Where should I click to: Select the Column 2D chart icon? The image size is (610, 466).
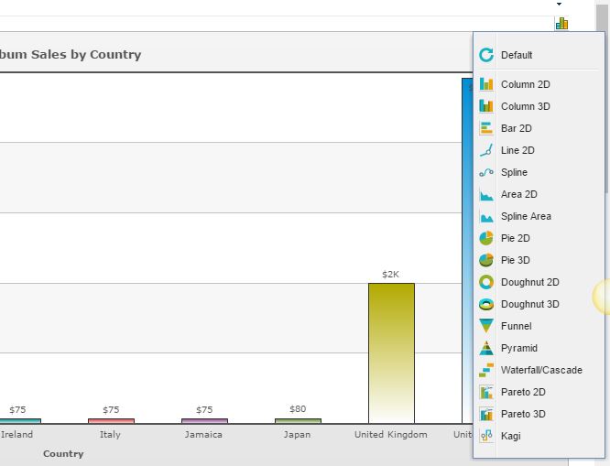pos(486,84)
